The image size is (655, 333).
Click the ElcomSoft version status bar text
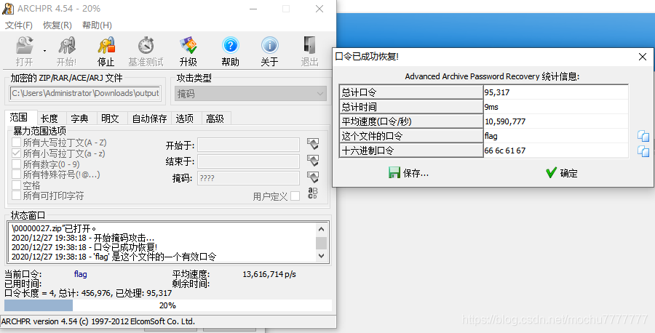point(98,322)
